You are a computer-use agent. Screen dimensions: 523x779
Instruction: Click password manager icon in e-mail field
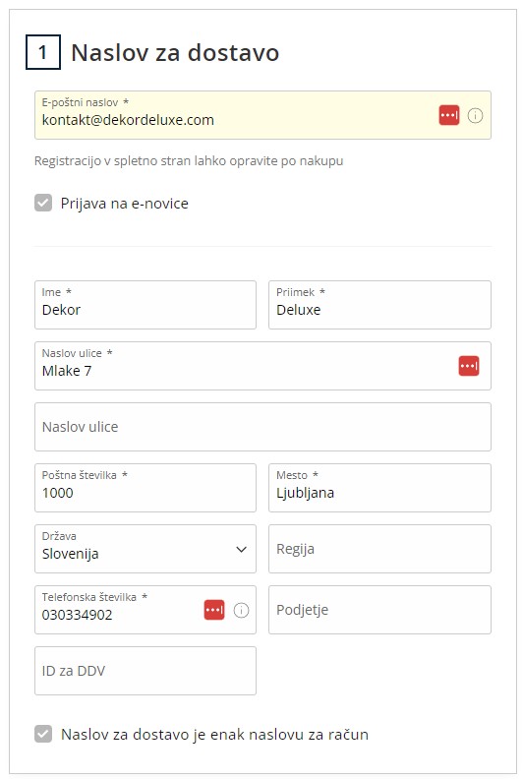coord(449,115)
